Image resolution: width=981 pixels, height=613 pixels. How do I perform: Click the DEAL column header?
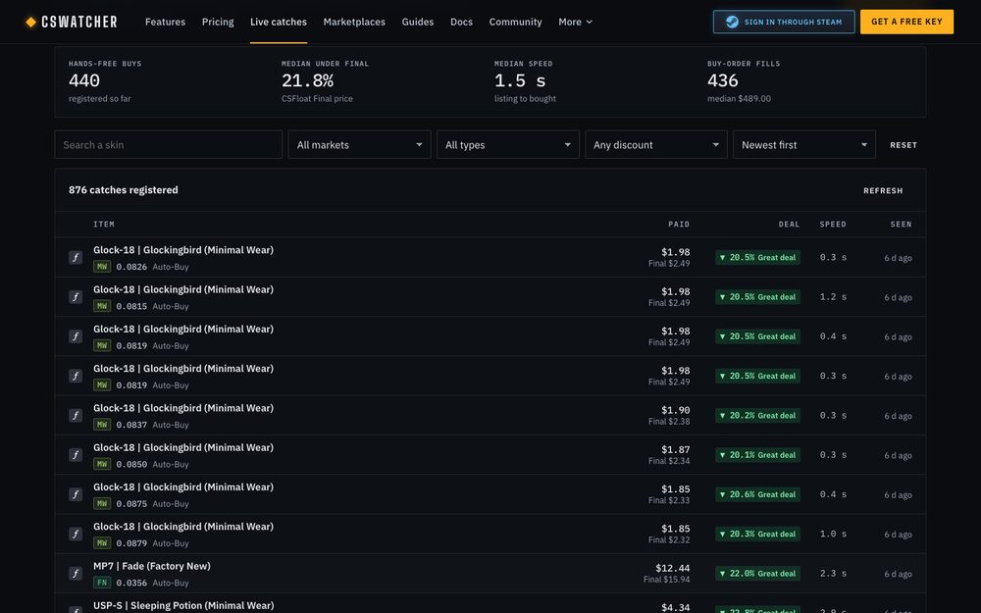point(789,224)
